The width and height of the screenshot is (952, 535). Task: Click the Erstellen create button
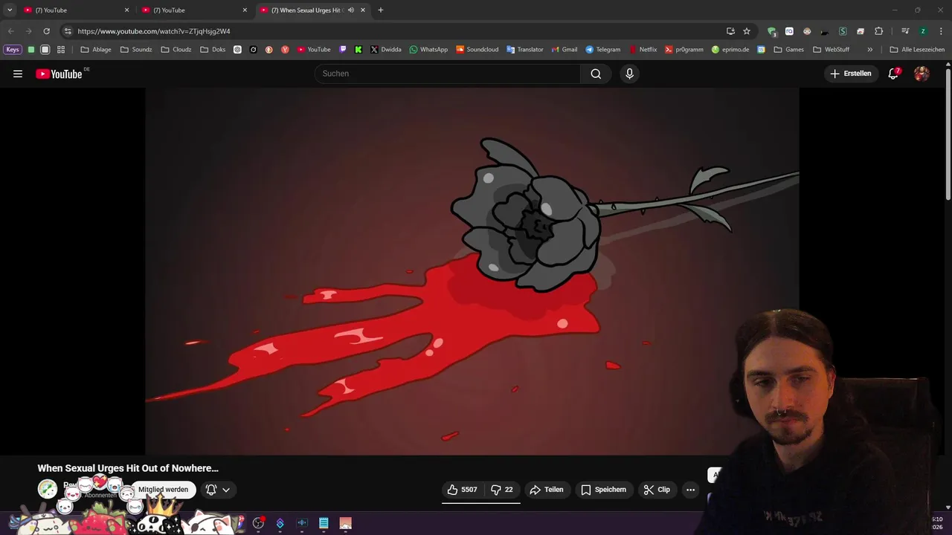[x=851, y=74]
